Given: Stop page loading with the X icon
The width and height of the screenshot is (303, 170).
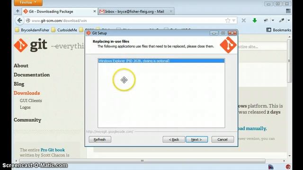Looking at the screenshot, I should tap(243, 20).
